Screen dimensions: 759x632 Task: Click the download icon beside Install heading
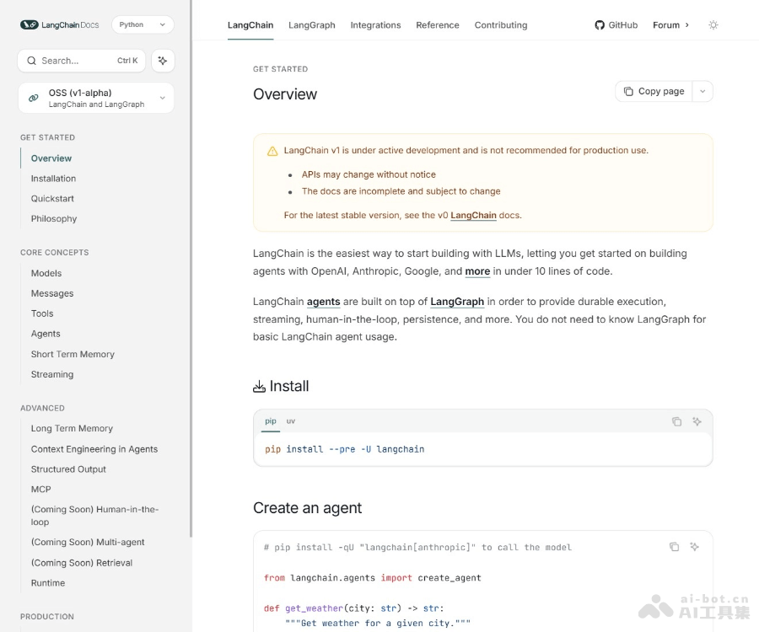click(259, 387)
